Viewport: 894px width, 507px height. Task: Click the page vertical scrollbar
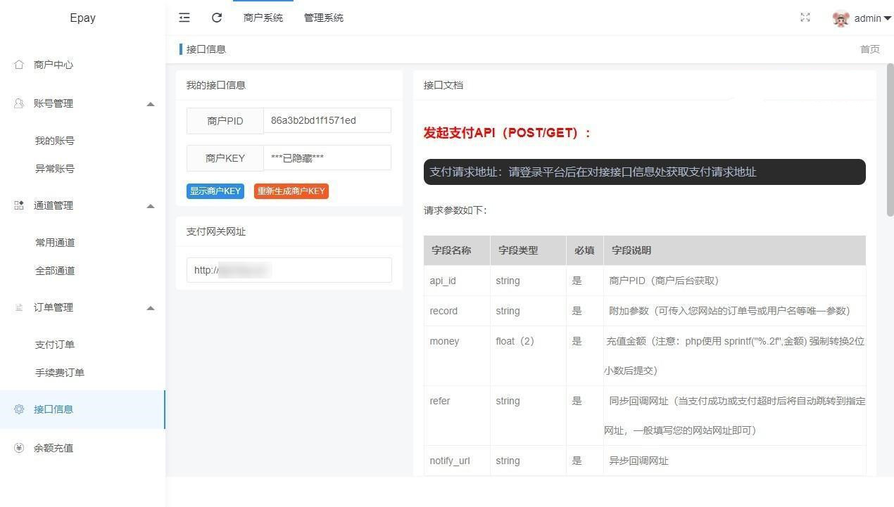coord(890,141)
